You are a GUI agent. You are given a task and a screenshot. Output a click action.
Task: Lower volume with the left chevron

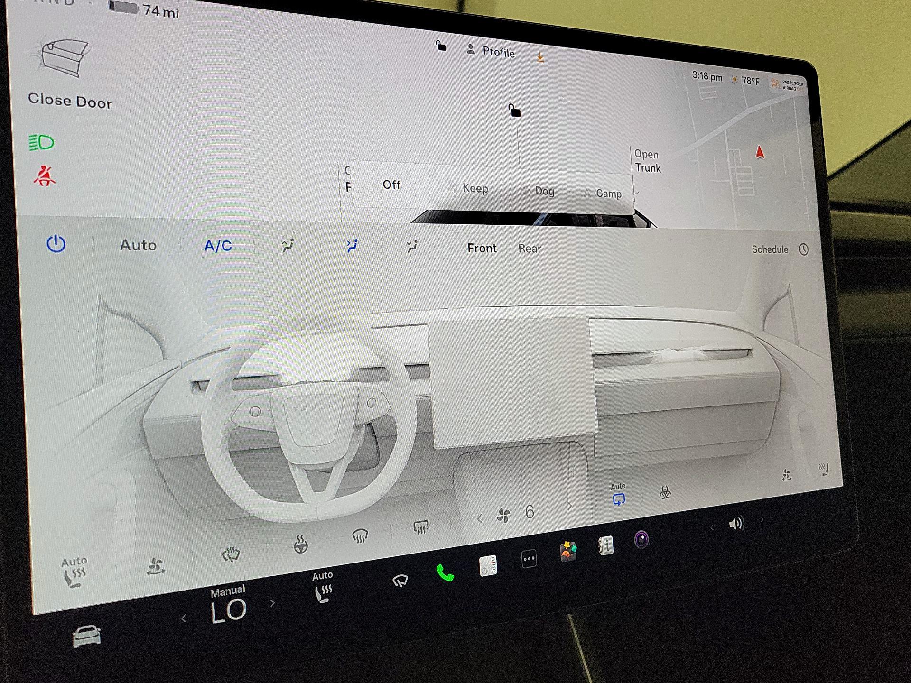(711, 527)
